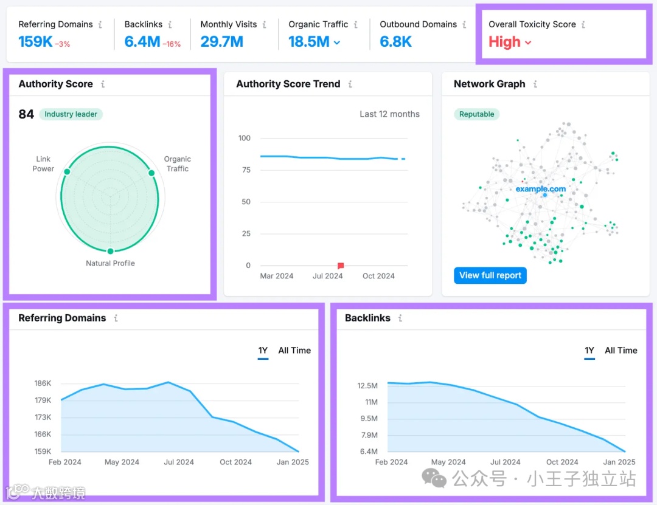Click the Link Power point on radar chart
Image resolution: width=657 pixels, height=505 pixels.
pos(67,172)
